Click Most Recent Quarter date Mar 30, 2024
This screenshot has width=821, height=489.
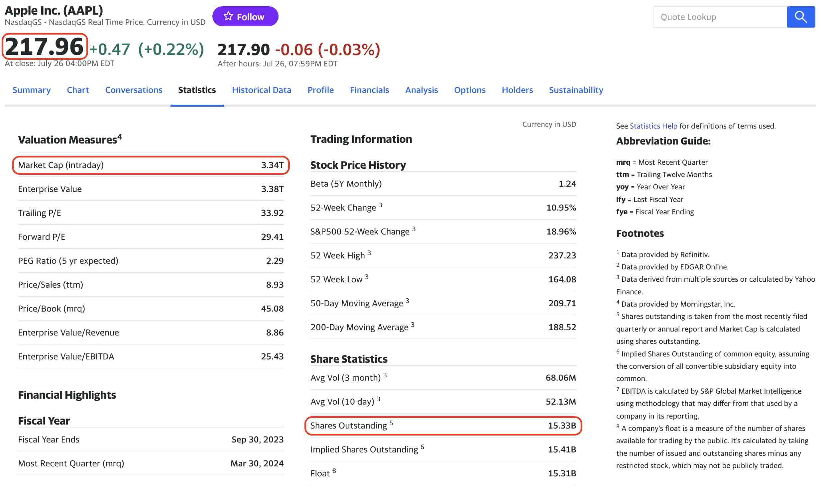[x=257, y=463]
